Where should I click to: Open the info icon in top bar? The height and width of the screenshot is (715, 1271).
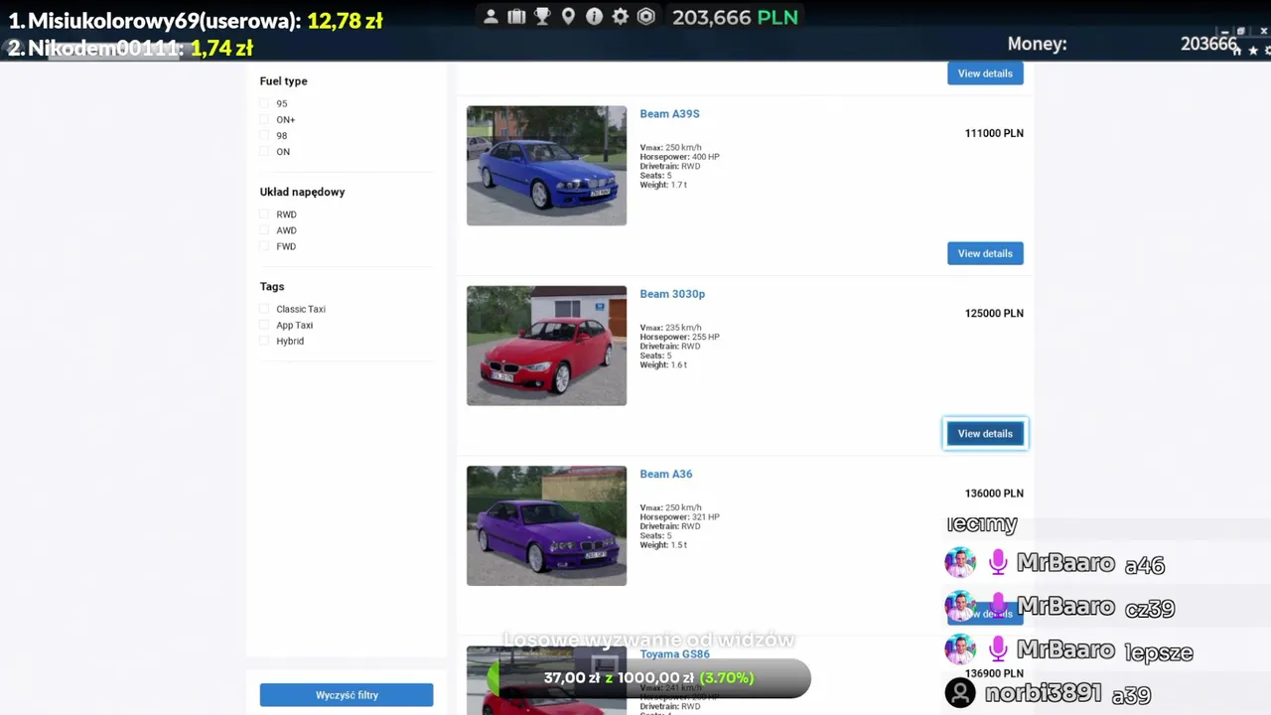tap(594, 17)
